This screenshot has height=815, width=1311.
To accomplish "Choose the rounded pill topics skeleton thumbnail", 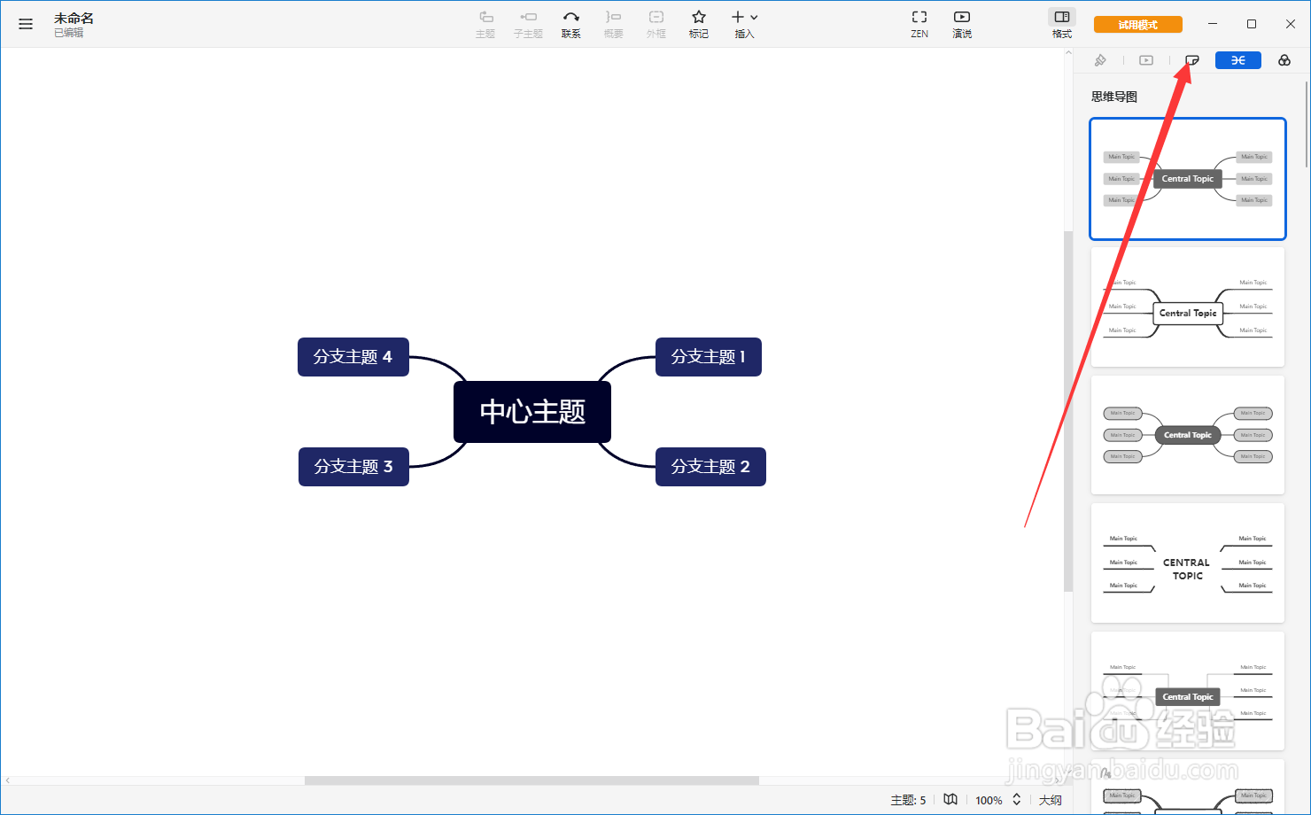I will point(1188,435).
